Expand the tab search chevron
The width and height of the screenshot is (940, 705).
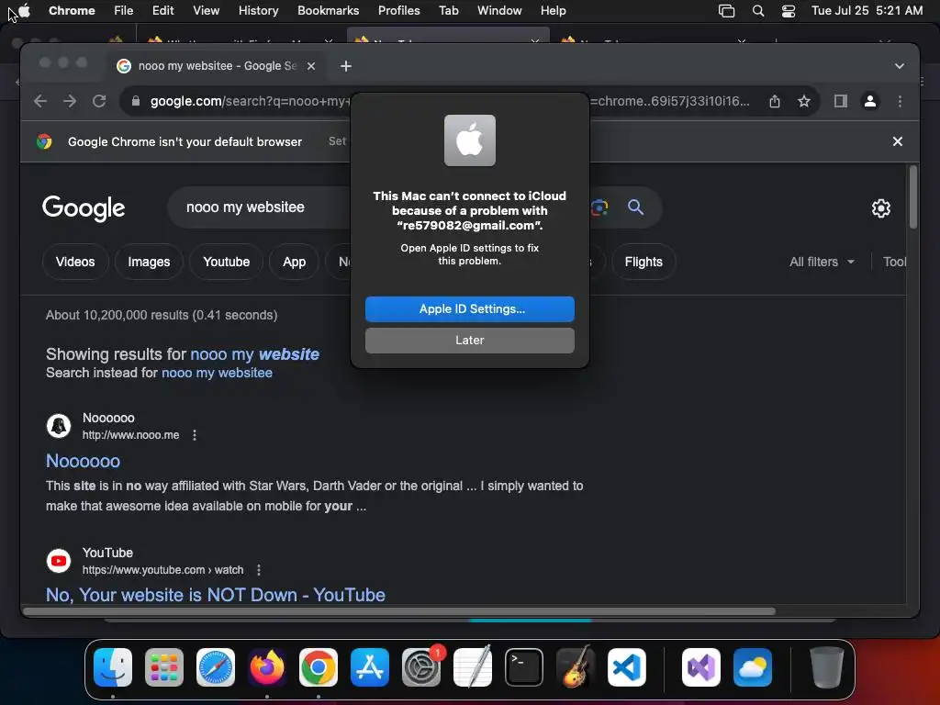click(x=900, y=66)
